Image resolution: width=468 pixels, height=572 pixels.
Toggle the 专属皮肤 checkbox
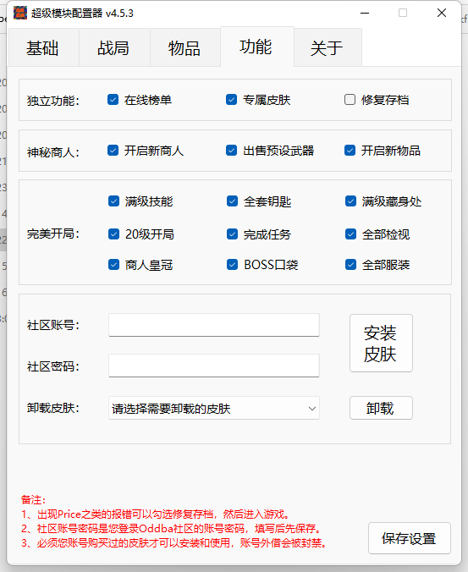pyautogui.click(x=232, y=100)
